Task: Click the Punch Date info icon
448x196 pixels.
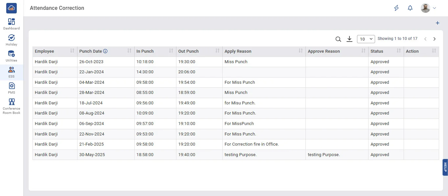Action: pyautogui.click(x=105, y=51)
